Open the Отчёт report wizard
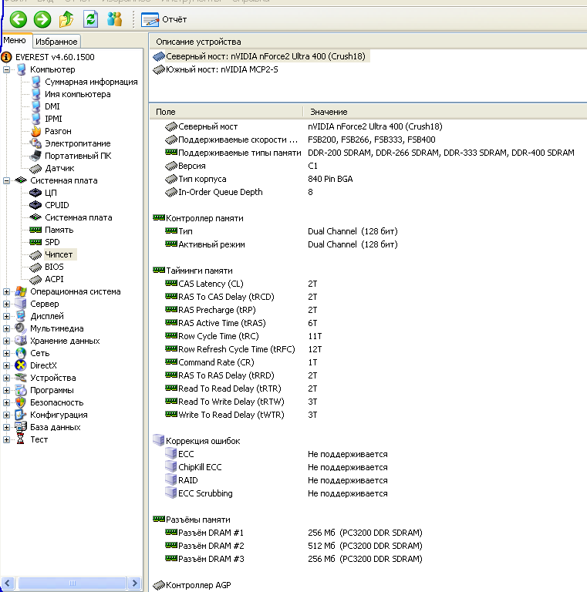The image size is (587, 592). [164, 19]
